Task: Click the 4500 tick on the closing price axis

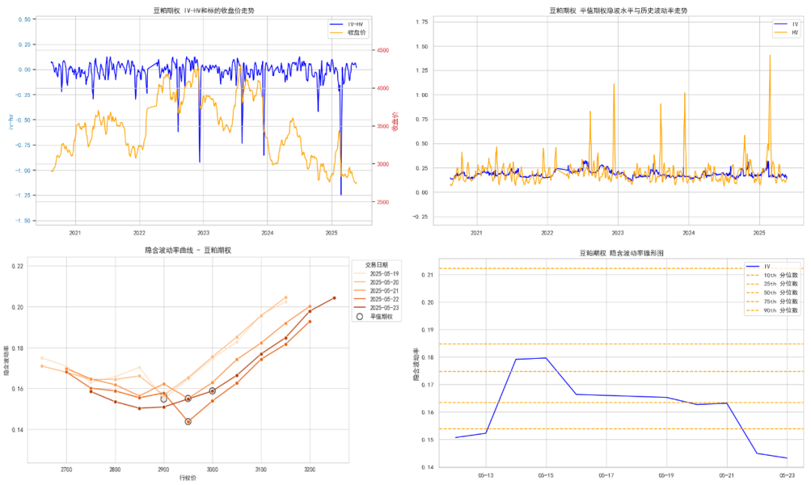Action: [383, 50]
